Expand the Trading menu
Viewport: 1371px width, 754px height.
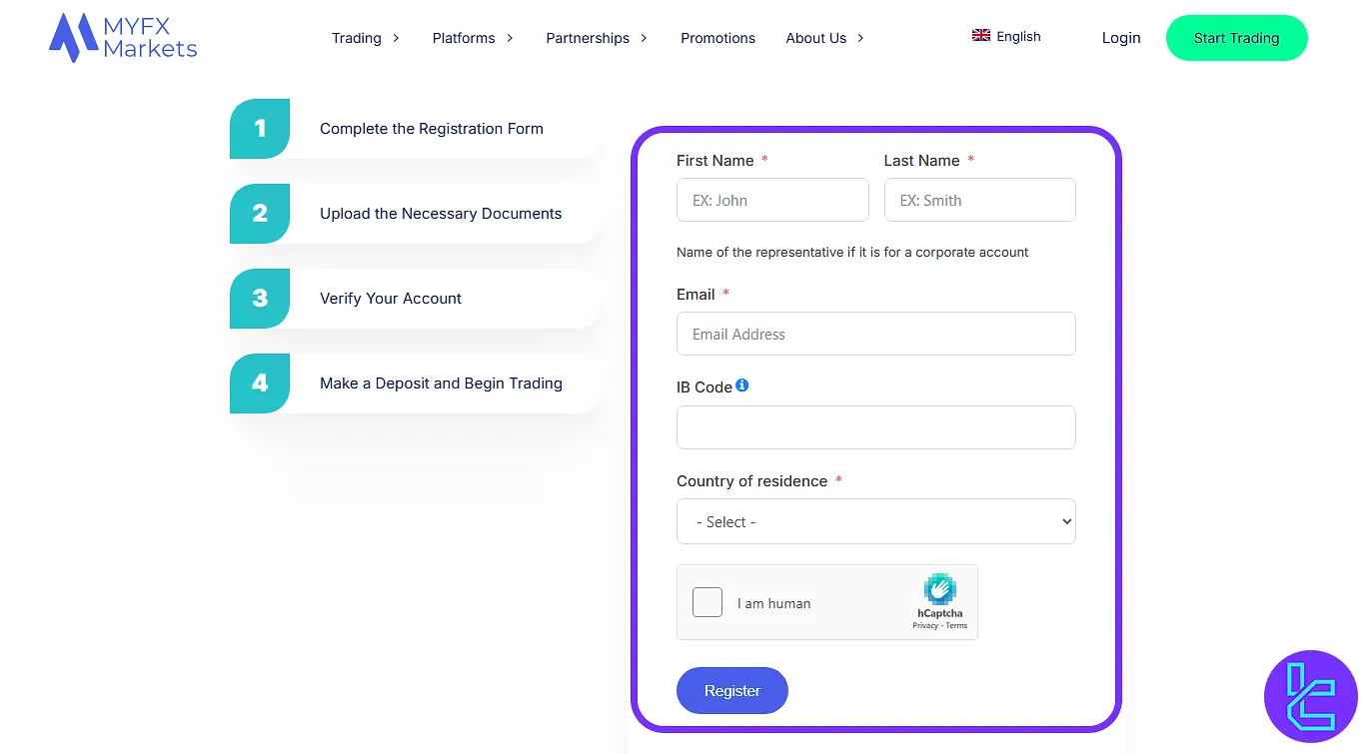[x=366, y=38]
